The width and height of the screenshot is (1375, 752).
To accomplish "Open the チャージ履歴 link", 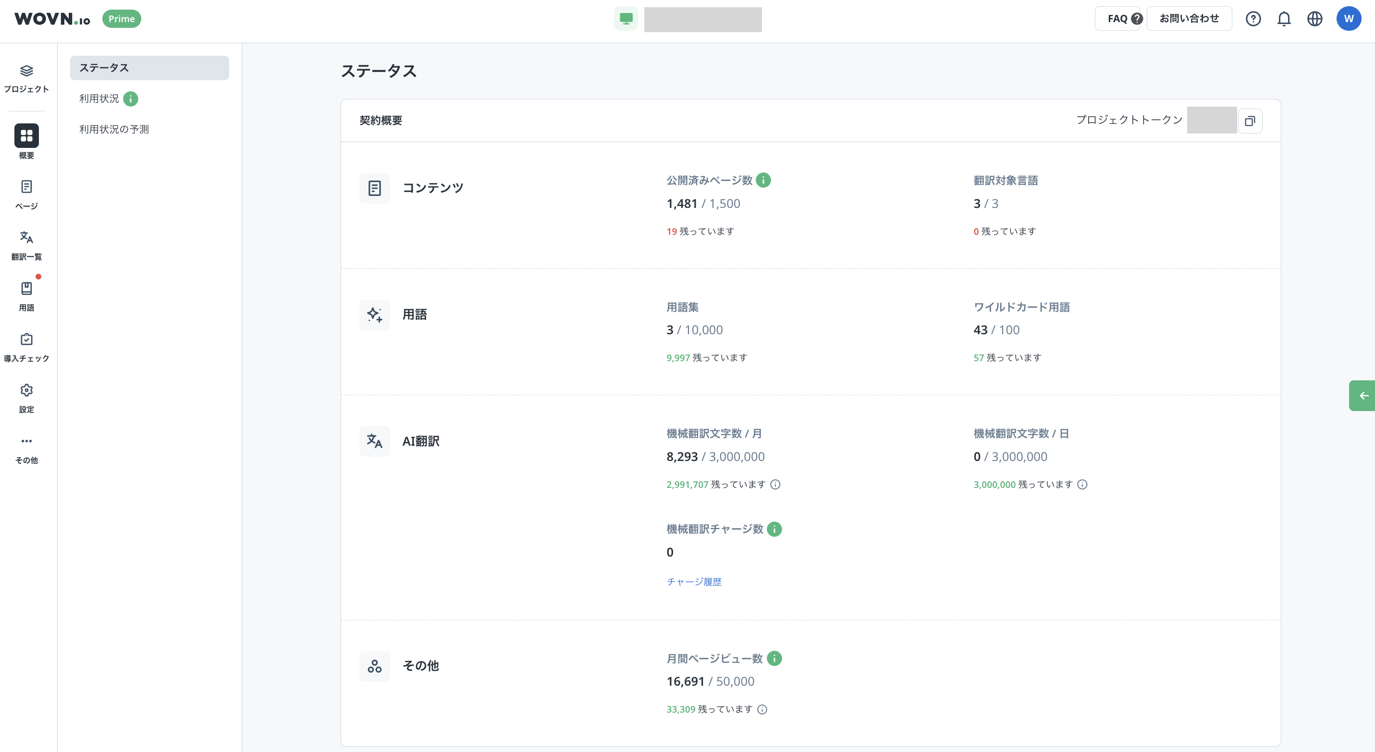I will pos(694,582).
